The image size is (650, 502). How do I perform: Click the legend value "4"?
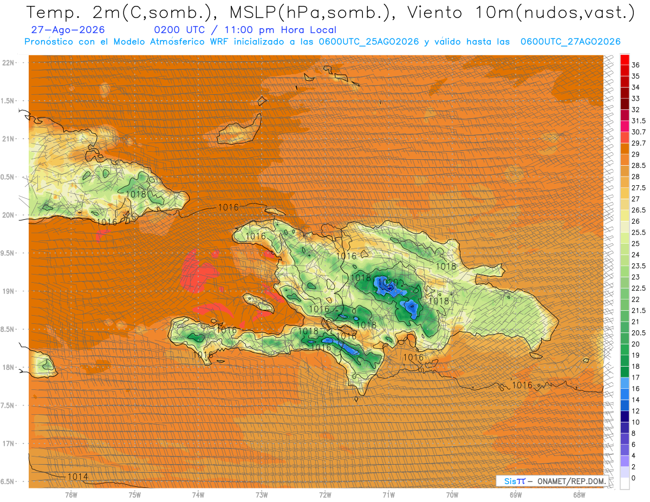634,455
